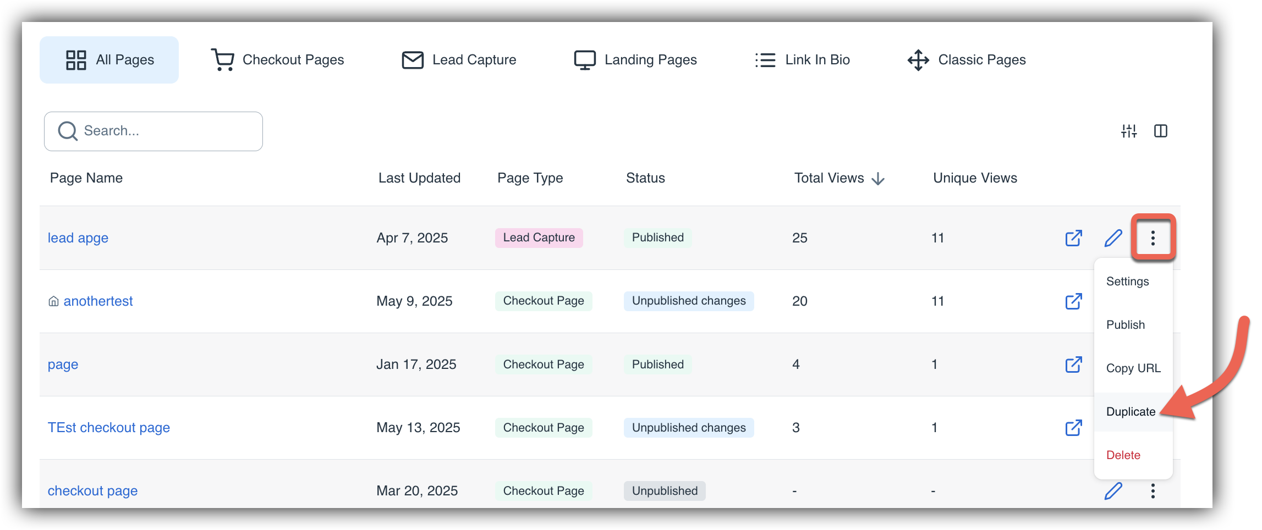Open TEst checkout page in a new tab
Viewport: 1262px width, 530px height.
[1073, 428]
